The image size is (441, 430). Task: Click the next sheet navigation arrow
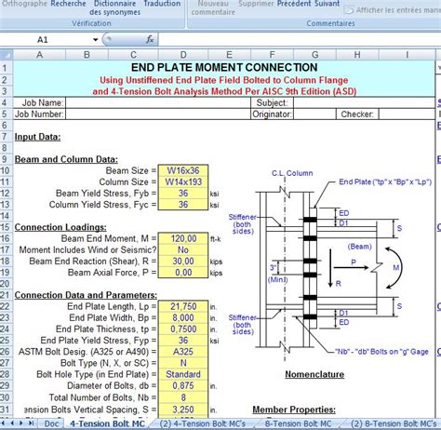21,423
